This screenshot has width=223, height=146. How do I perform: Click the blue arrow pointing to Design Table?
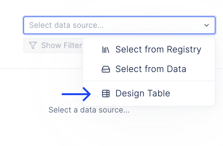click(76, 94)
